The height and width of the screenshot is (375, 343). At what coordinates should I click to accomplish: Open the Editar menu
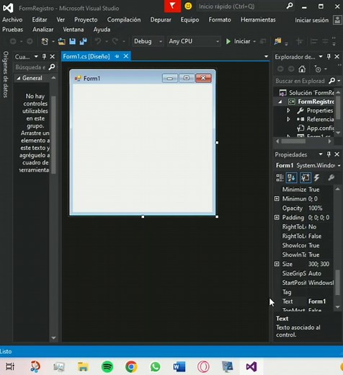click(40, 19)
